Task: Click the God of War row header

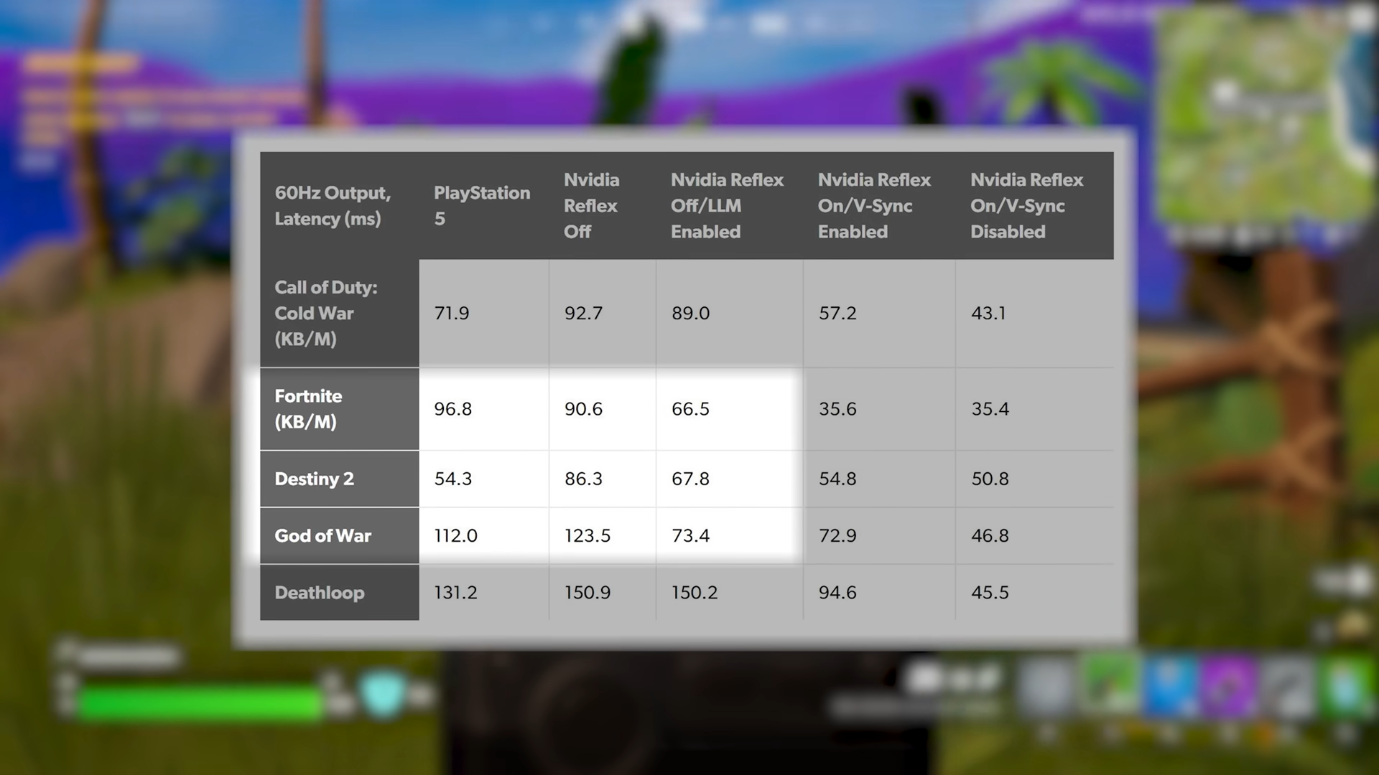Action: click(322, 535)
